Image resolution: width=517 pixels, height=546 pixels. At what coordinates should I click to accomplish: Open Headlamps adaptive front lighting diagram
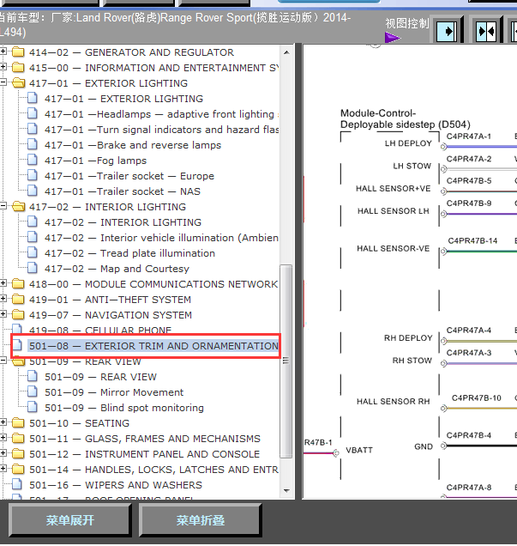(x=162, y=114)
